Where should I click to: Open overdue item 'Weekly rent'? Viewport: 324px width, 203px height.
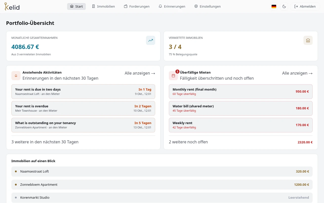pos(241,125)
